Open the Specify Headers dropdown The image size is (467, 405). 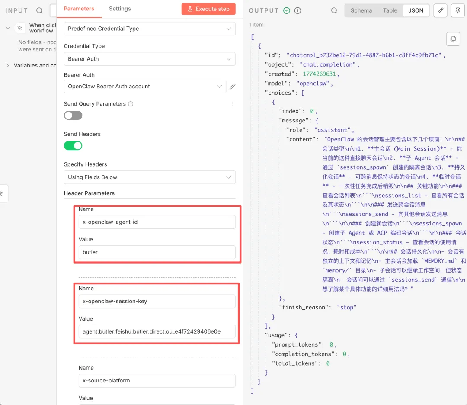coord(150,177)
